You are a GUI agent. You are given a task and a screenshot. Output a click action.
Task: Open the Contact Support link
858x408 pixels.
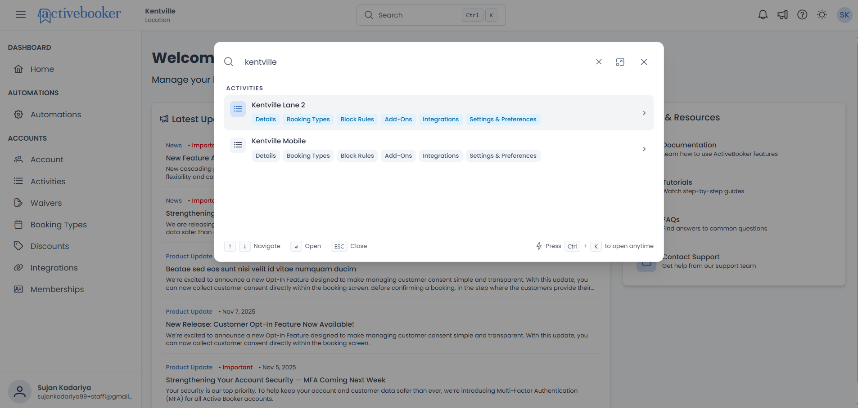click(x=691, y=257)
